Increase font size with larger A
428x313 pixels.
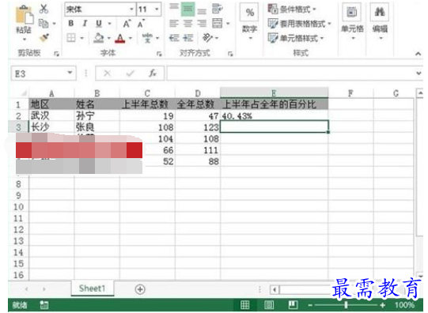click(x=127, y=24)
